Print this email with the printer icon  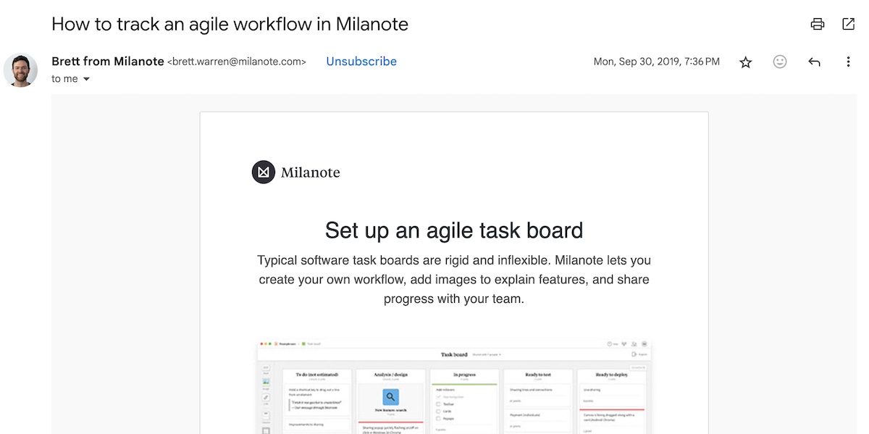click(818, 24)
